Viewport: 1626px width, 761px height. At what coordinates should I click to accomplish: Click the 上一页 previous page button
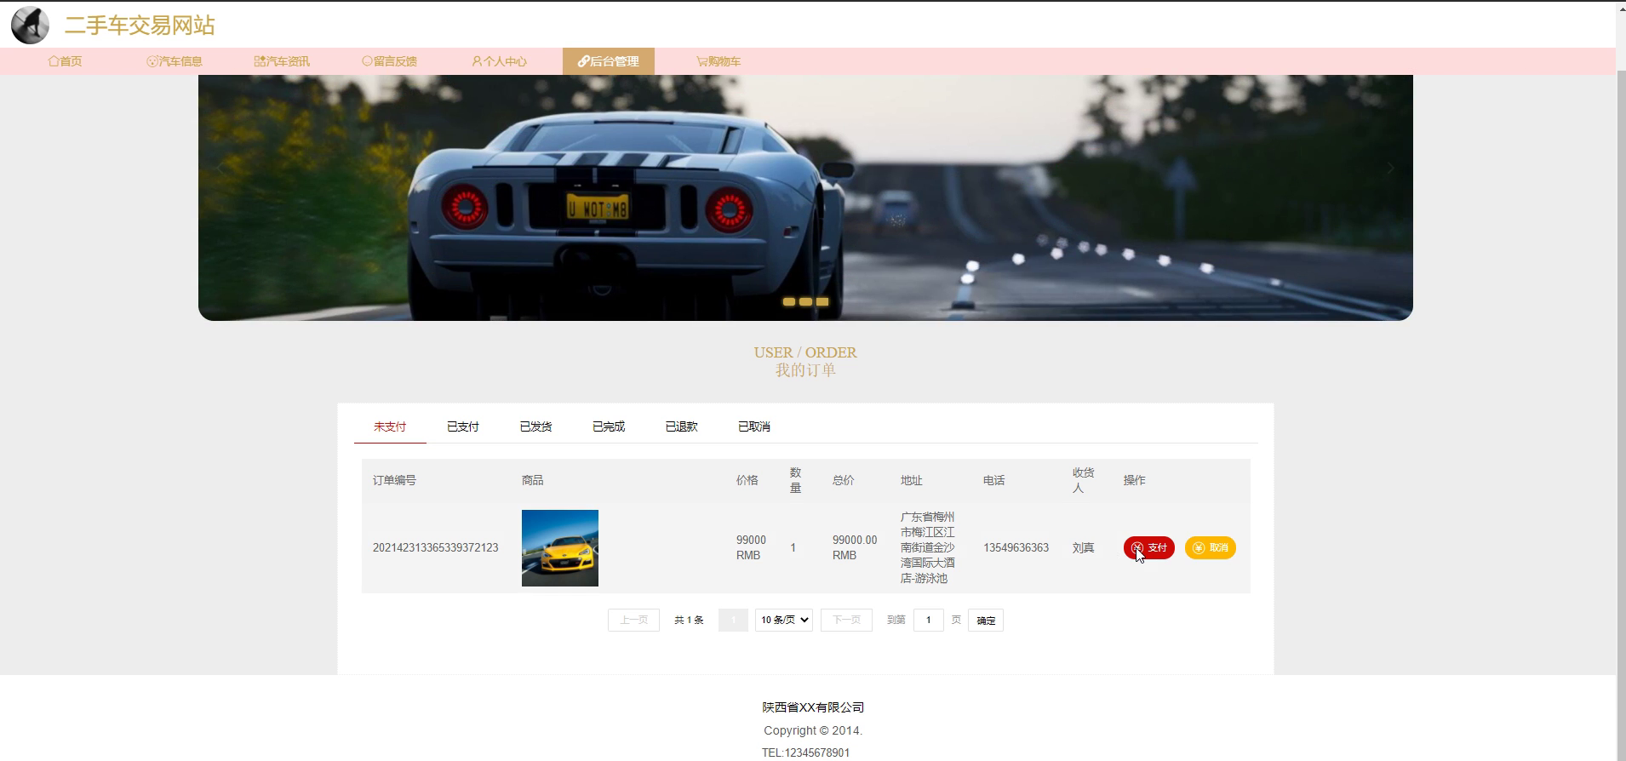click(x=633, y=620)
